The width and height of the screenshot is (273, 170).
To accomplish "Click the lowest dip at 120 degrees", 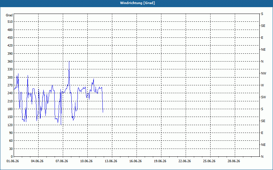I will click(61, 124).
